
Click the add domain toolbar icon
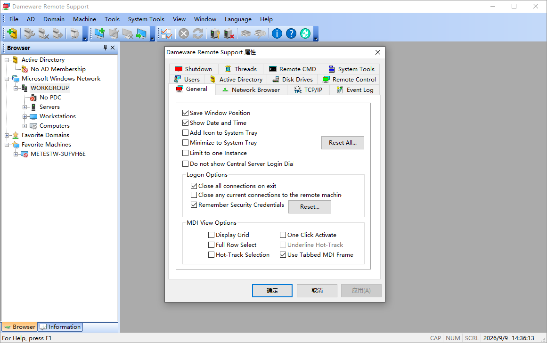[12, 33]
